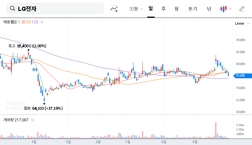Click the 4월 date axis label
Screen dimensions: 252x145
[x=34, y=142]
